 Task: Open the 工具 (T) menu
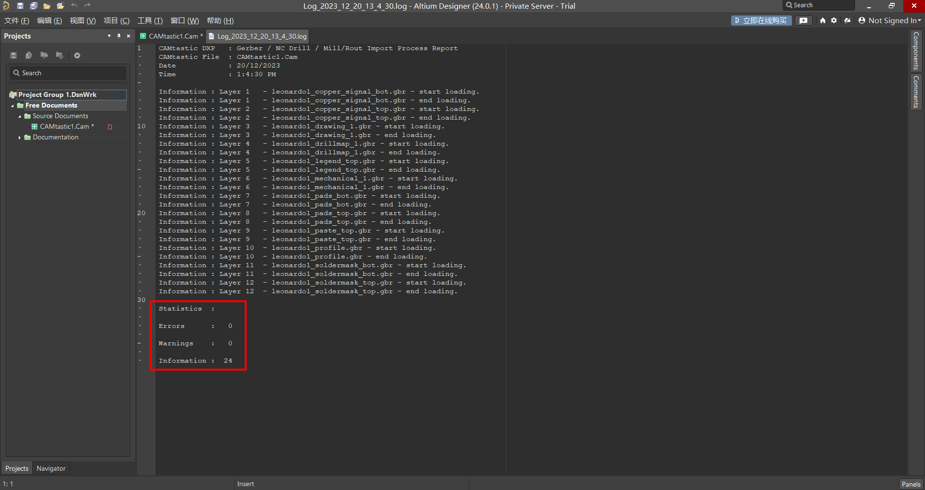[150, 21]
